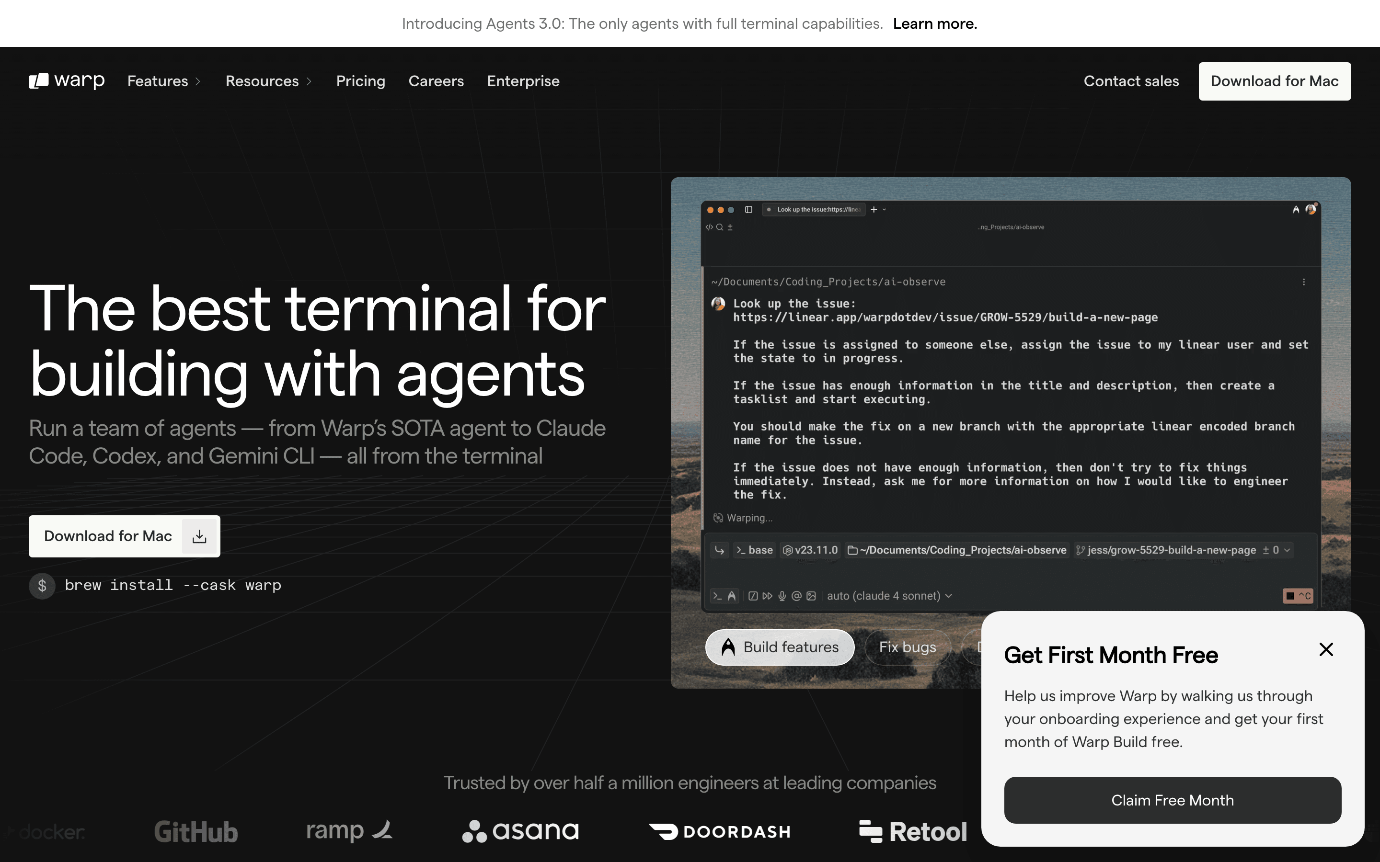Click the microphone voice input icon
Screen dimensions: 1380x862
(x=782, y=596)
